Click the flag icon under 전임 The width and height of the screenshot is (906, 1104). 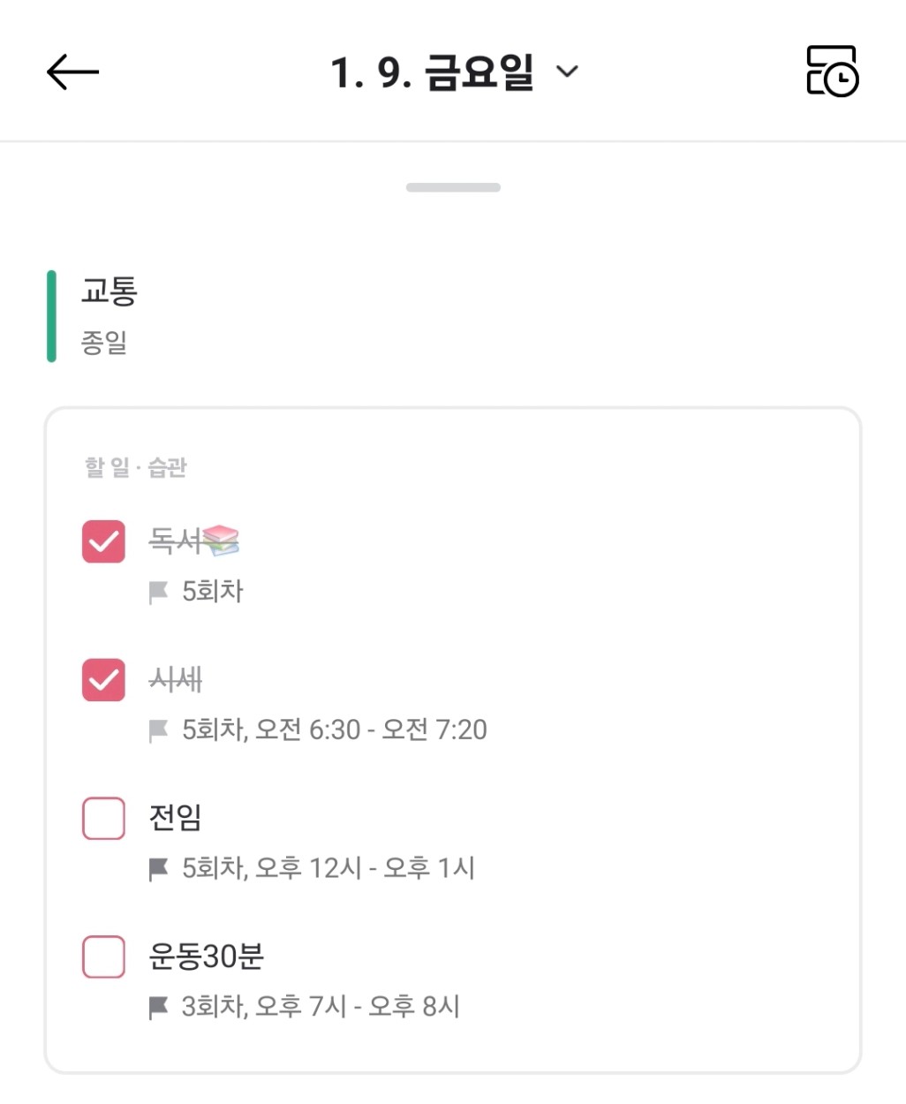click(x=159, y=869)
